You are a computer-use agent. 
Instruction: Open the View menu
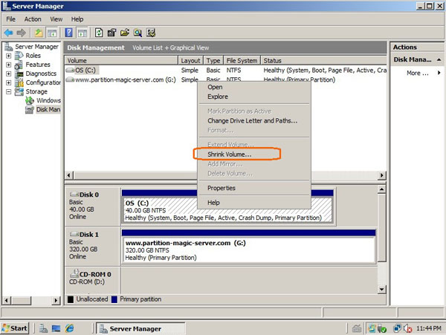(x=56, y=19)
